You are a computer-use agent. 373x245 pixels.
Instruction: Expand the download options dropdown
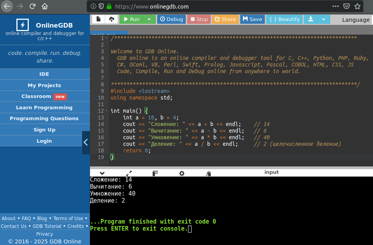click(x=324, y=19)
